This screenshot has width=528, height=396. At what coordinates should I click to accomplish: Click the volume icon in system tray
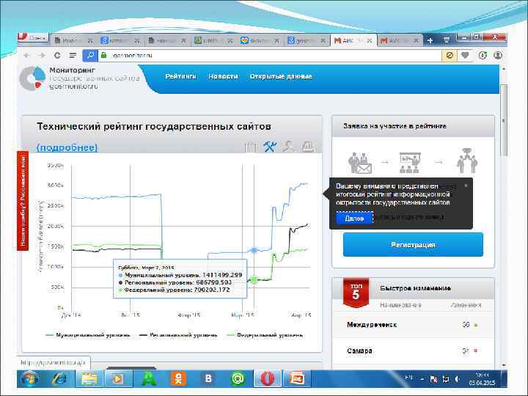pyautogui.click(x=458, y=379)
